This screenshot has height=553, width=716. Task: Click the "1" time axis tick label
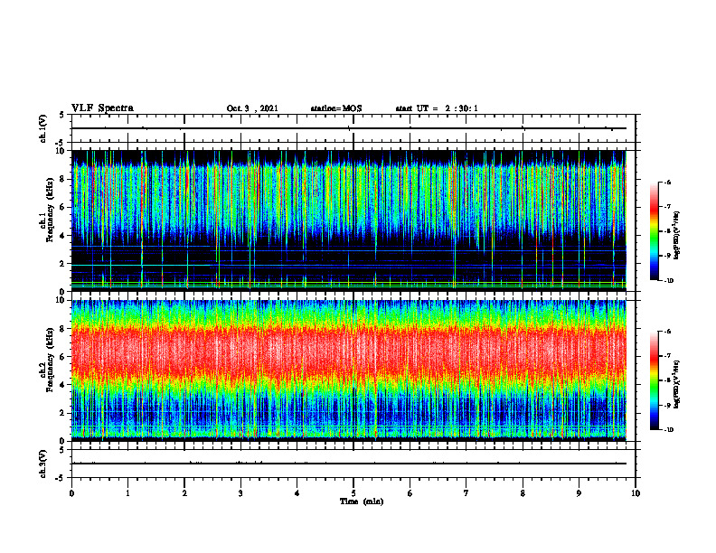[x=127, y=493]
